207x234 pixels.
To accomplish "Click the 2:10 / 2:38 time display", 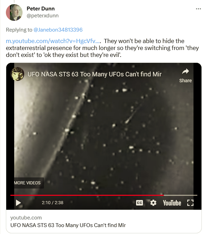I will (x=53, y=203).
